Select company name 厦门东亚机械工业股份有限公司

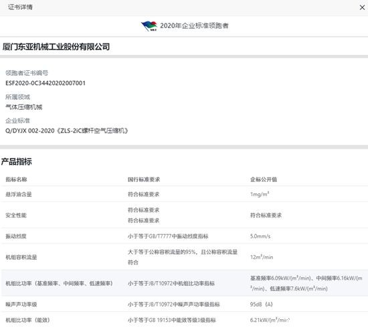56,47
